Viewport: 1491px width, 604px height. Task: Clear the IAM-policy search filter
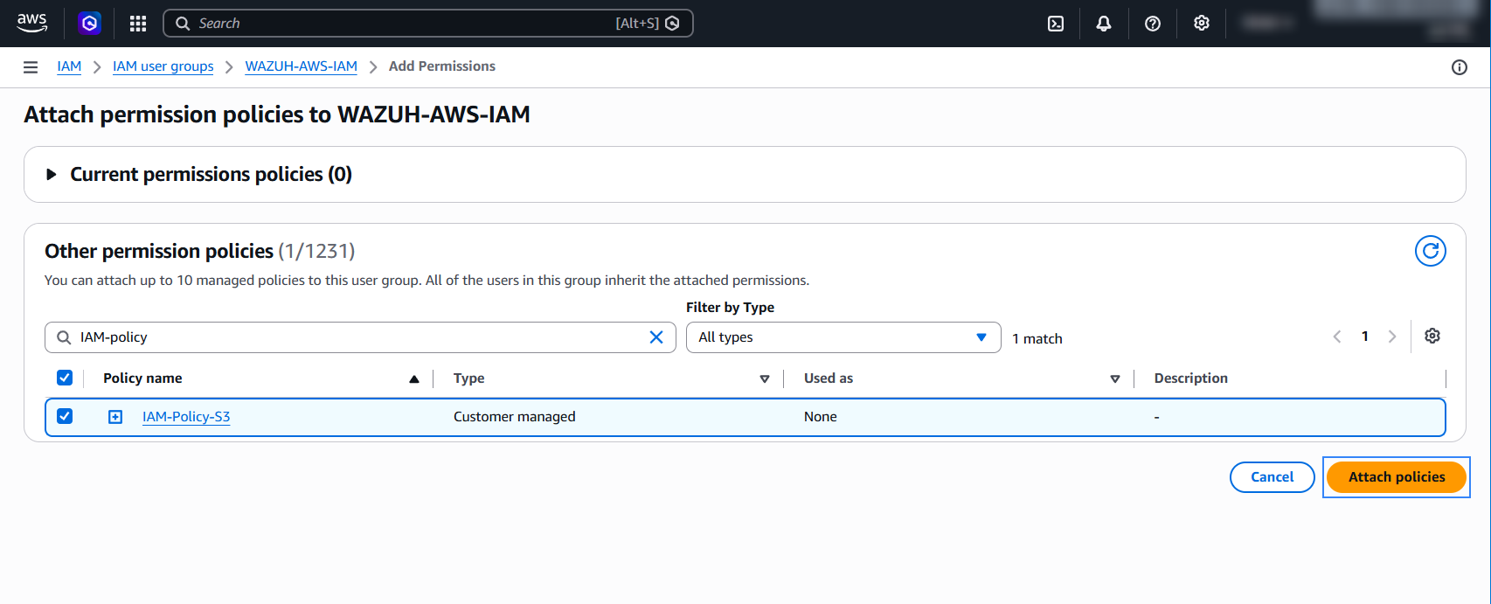pyautogui.click(x=656, y=337)
